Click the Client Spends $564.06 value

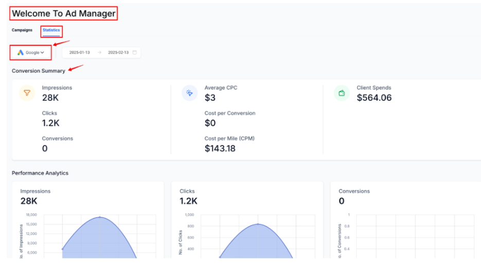point(374,98)
